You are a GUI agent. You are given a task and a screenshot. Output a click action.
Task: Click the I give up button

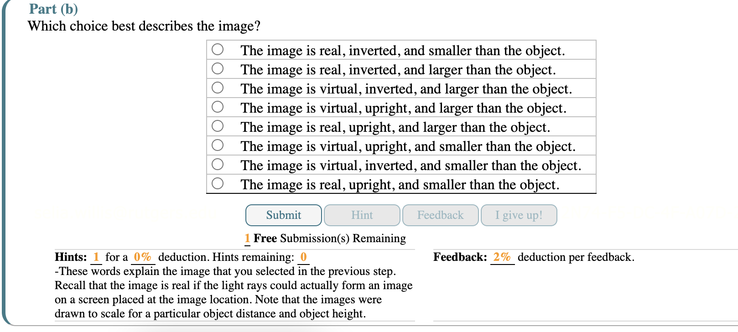519,215
